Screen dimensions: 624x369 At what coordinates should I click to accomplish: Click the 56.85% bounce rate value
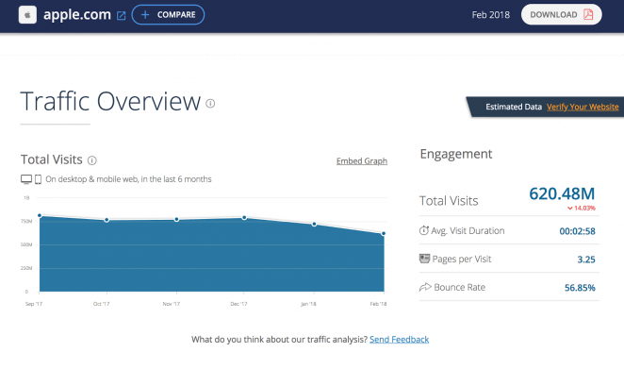coord(580,288)
